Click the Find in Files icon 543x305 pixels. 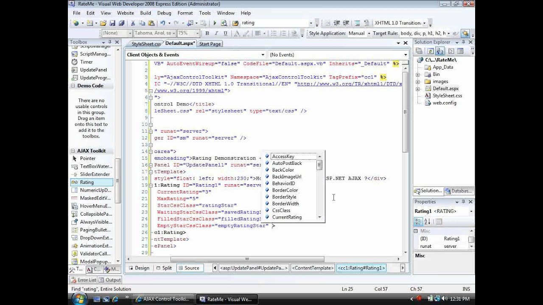[x=235, y=23]
